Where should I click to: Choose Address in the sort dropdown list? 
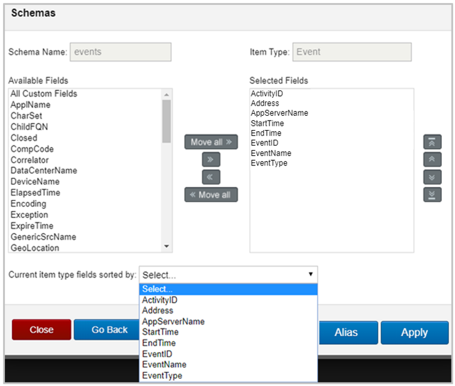(x=228, y=310)
